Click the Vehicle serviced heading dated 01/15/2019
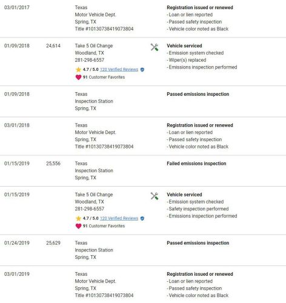The image size is (286, 303). pyautogui.click(x=184, y=195)
